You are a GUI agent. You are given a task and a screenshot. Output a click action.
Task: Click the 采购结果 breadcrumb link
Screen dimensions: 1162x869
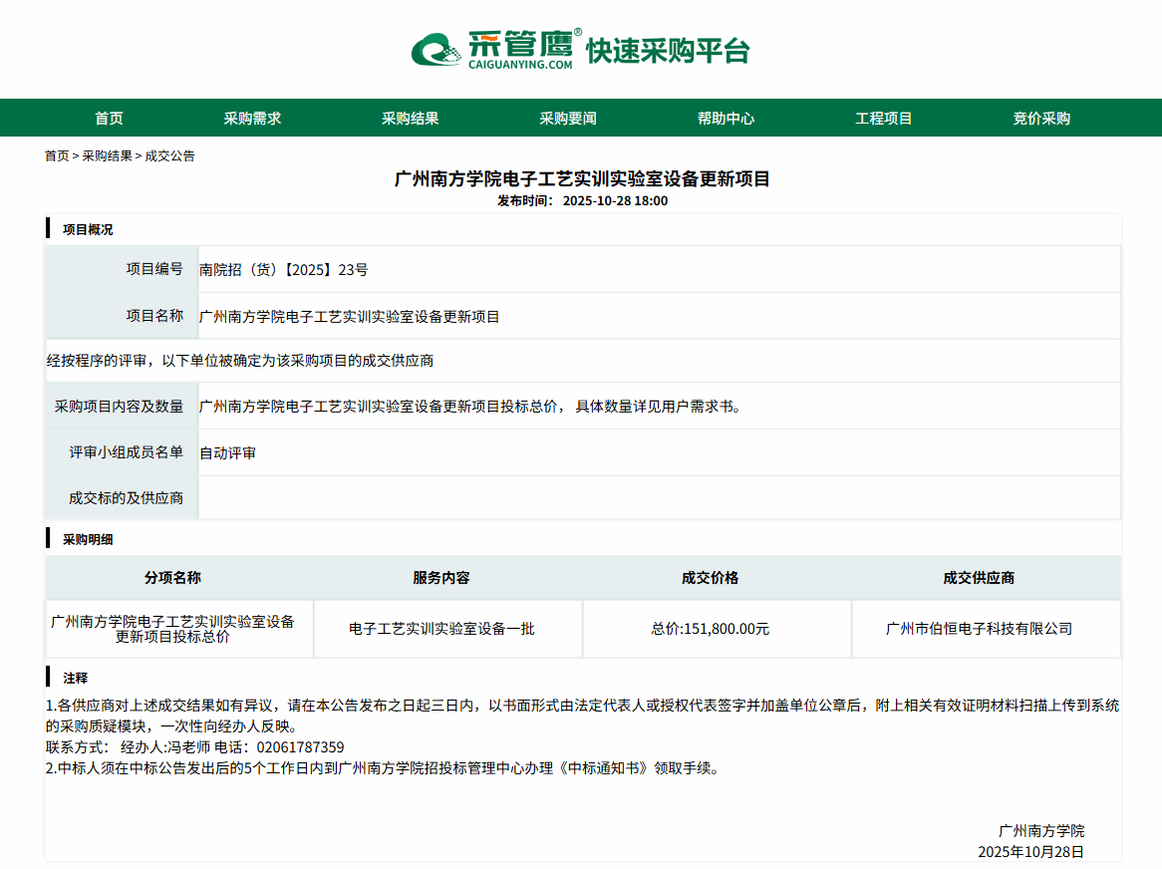point(107,156)
